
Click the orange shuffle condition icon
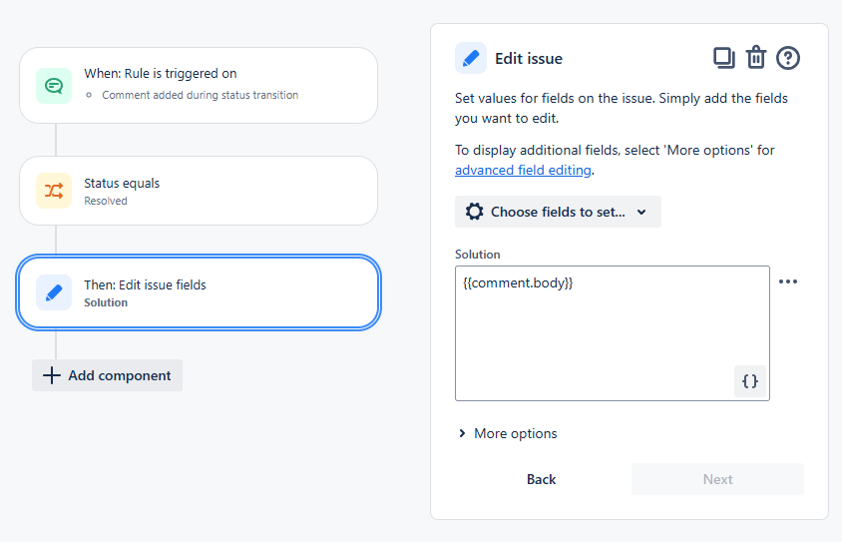[54, 191]
